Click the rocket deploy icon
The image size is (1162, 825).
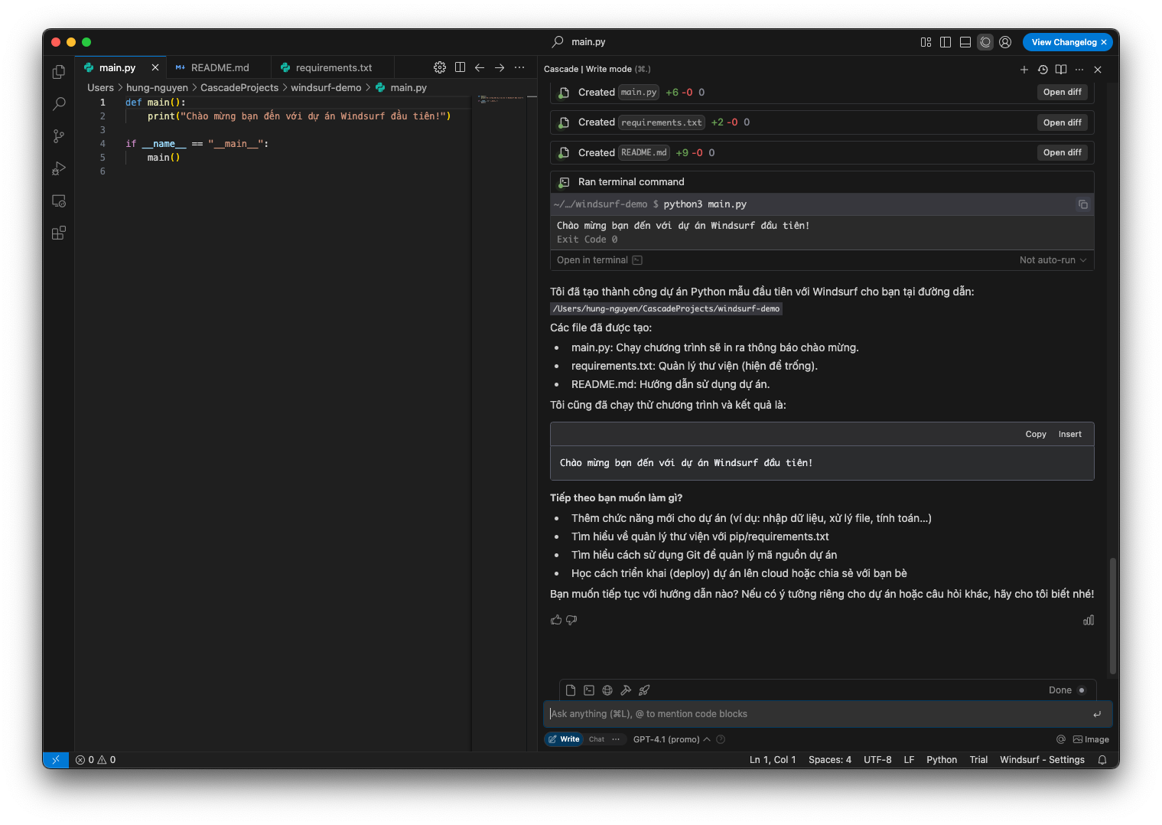(x=644, y=690)
